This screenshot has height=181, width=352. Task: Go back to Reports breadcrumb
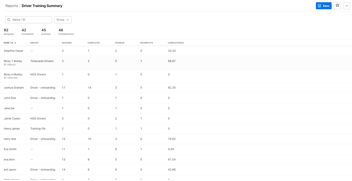click(12, 6)
